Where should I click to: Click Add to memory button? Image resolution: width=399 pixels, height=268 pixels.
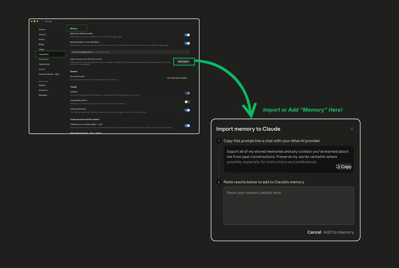click(x=338, y=232)
